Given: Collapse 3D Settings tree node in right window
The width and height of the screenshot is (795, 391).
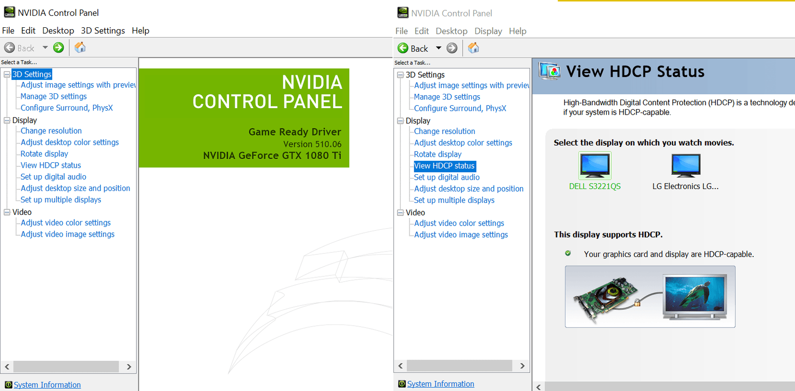Looking at the screenshot, I should tap(400, 75).
